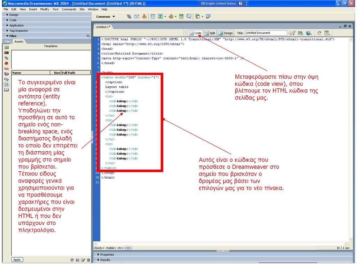Show Movies category in Assets panel
Image resolution: width=357 pixels, height=264 pixels.
coord(6,74)
